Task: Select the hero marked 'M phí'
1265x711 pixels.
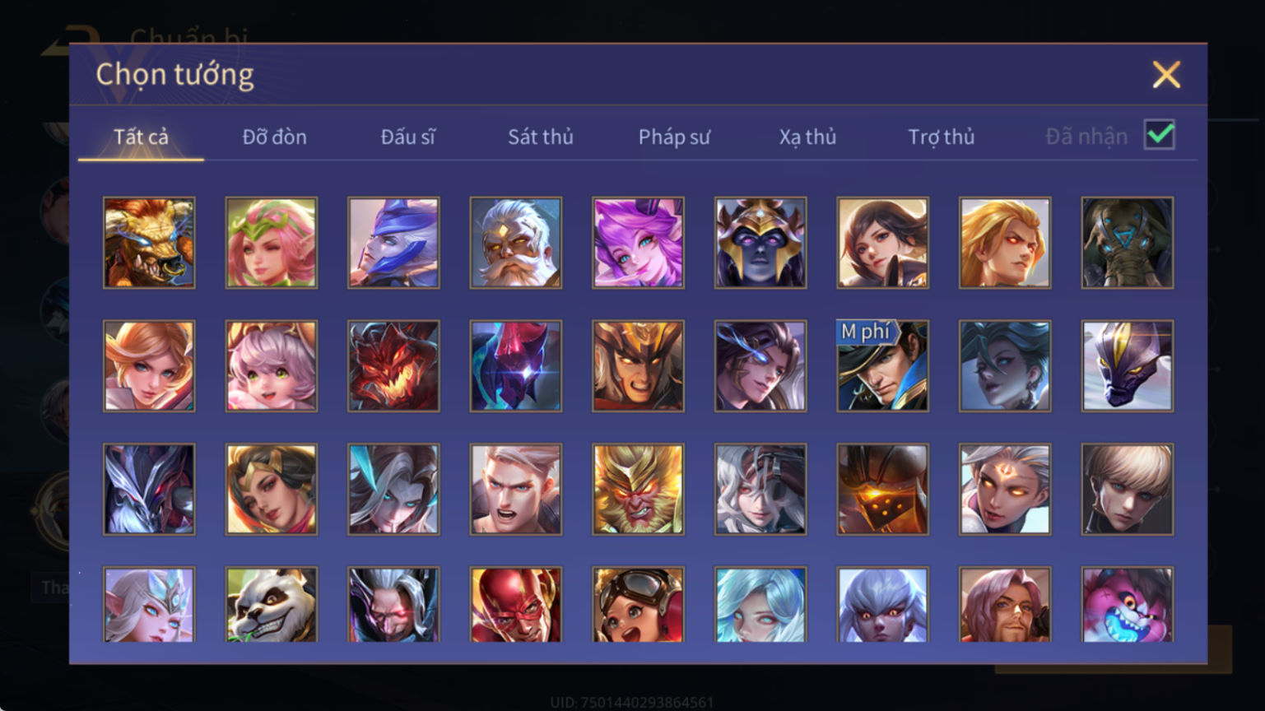Action: [883, 366]
